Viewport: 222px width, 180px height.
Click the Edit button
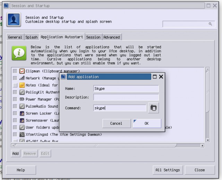[45, 154]
